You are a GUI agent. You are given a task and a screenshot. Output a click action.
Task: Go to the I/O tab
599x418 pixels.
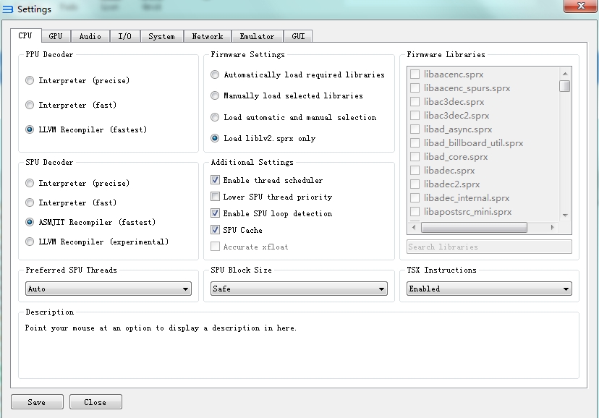point(125,36)
